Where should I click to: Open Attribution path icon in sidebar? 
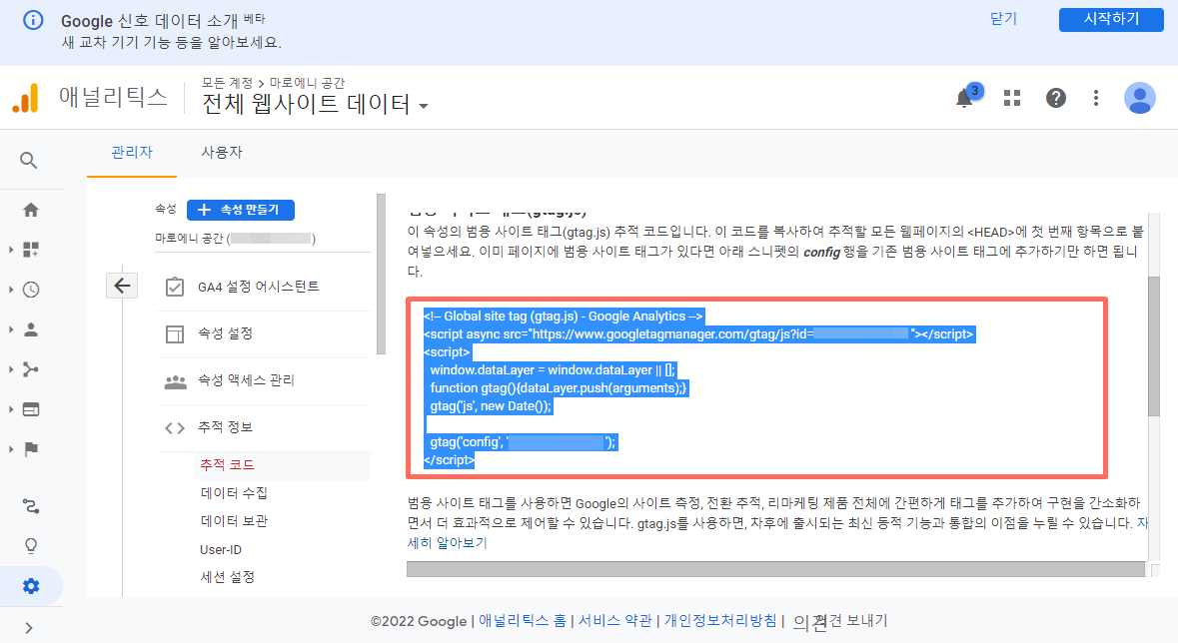[31, 506]
